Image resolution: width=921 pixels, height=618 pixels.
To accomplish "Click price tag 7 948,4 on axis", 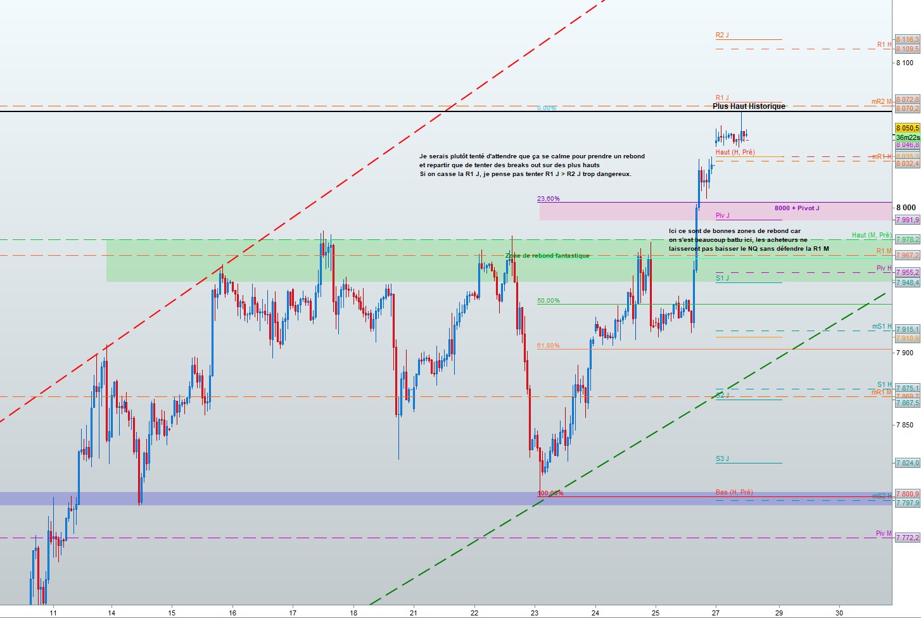I will (907, 282).
